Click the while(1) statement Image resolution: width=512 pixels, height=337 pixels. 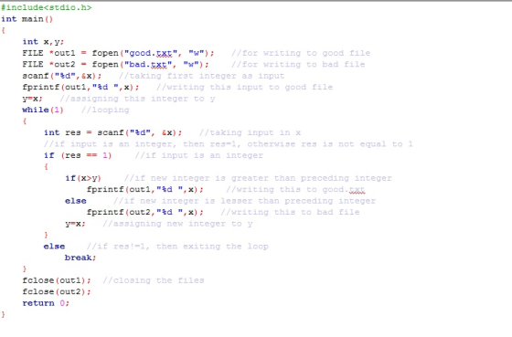pyautogui.click(x=43, y=110)
